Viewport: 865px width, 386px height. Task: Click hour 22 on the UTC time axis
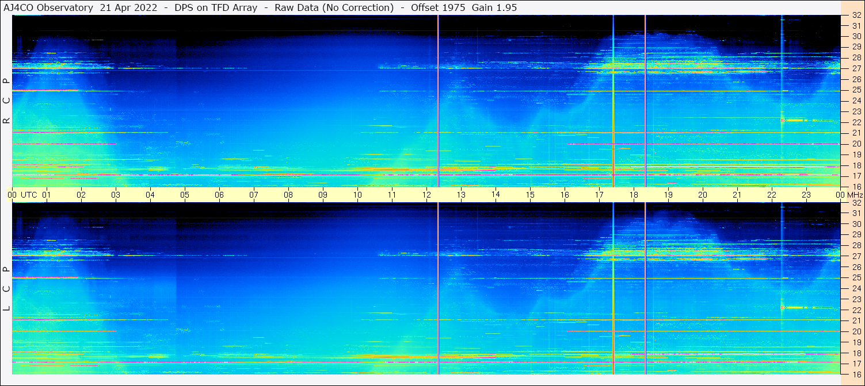click(772, 195)
